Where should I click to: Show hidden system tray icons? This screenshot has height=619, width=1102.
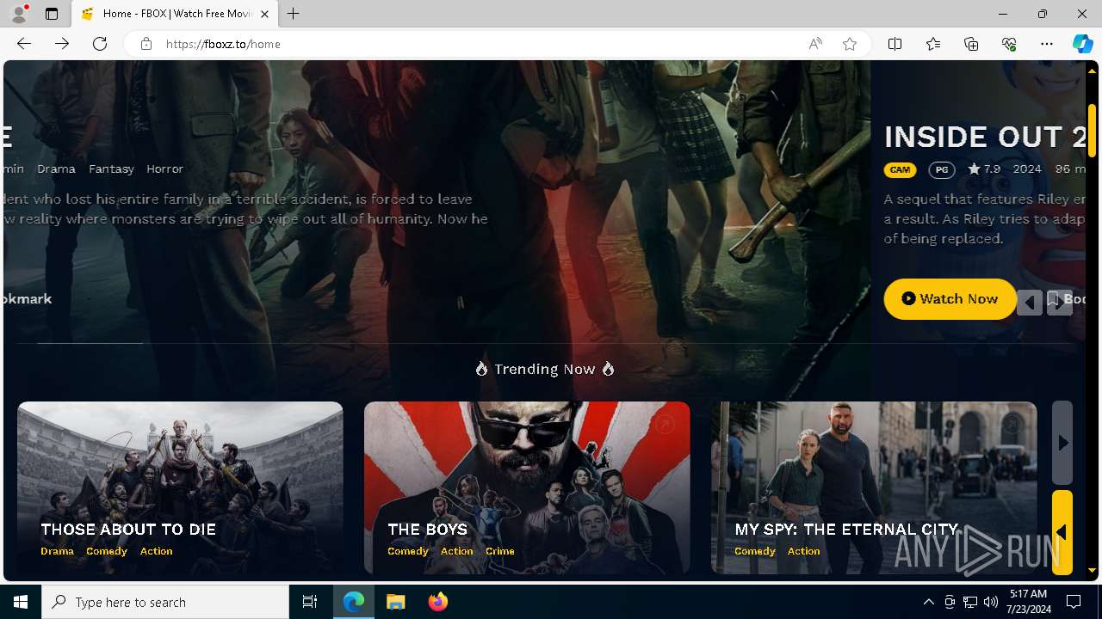click(928, 602)
